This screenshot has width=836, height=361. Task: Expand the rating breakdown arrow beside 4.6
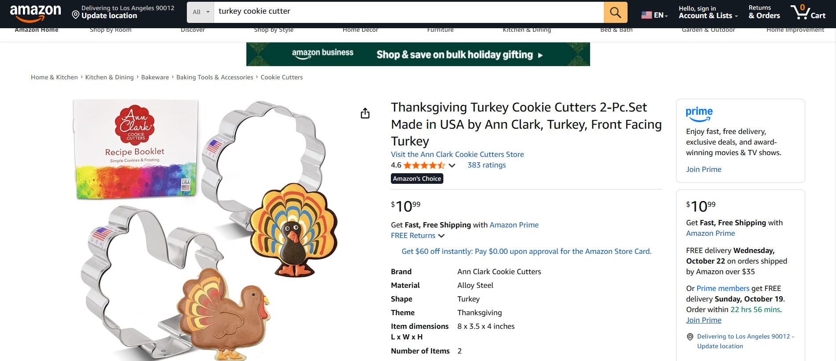tap(452, 165)
